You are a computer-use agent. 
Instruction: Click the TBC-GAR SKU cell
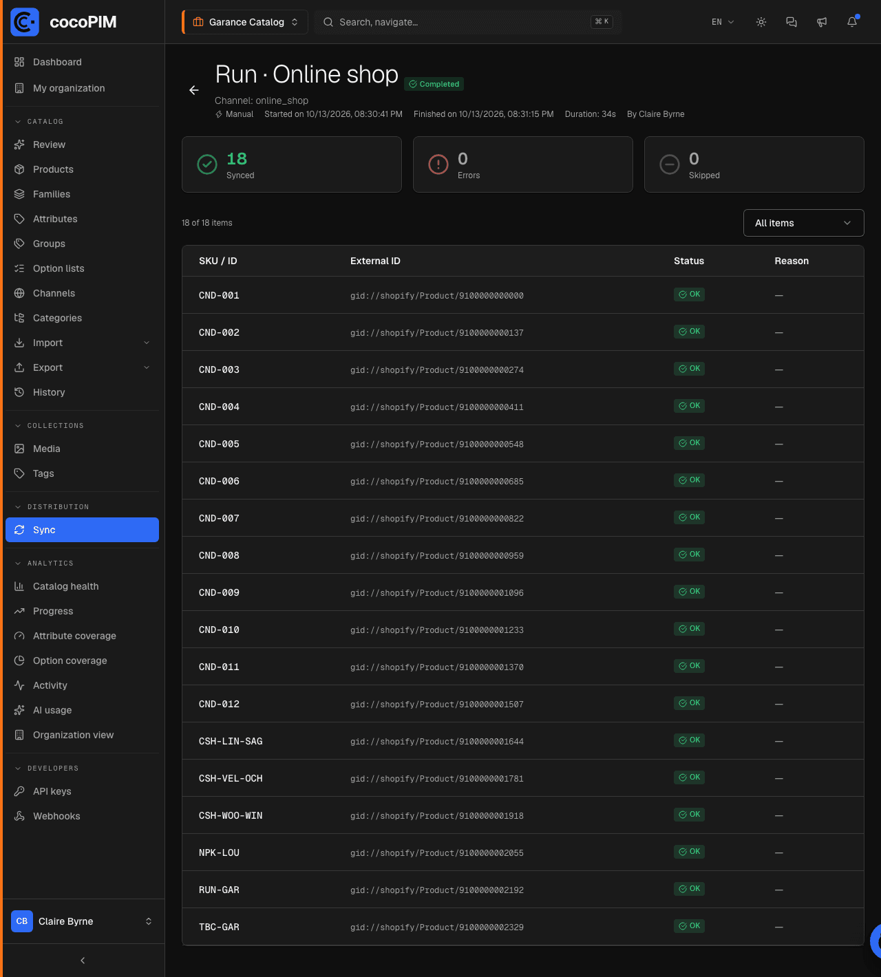coord(220,927)
